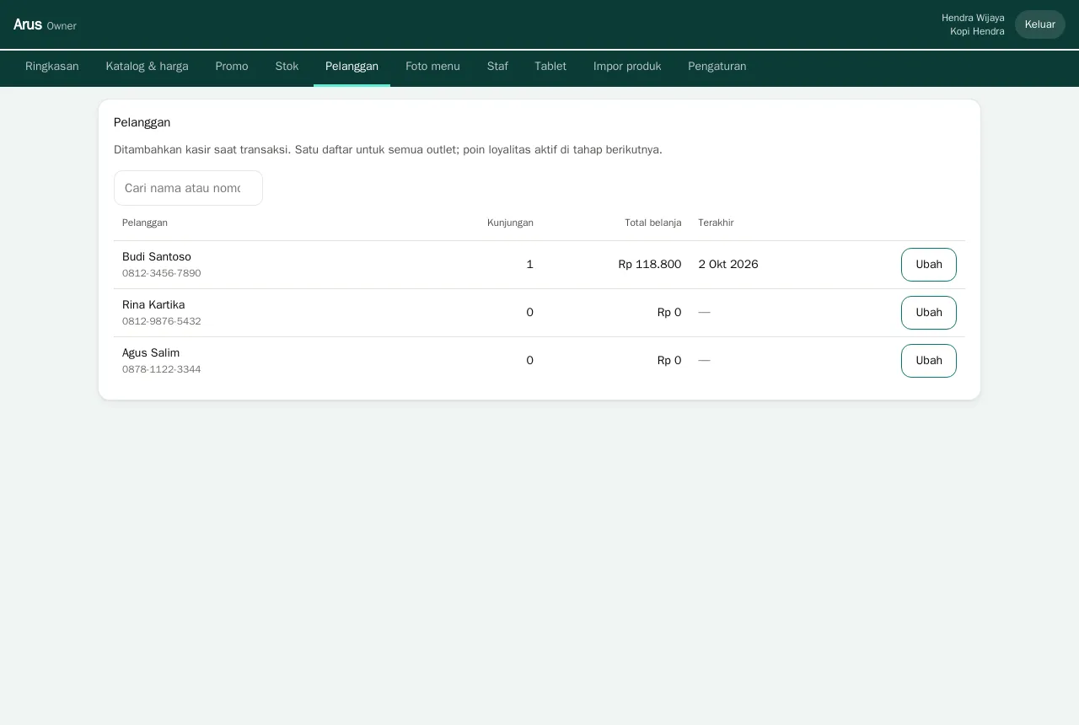Screen dimensions: 1079x725
Task: Select customer name Budi Santoso
Action: [157, 257]
